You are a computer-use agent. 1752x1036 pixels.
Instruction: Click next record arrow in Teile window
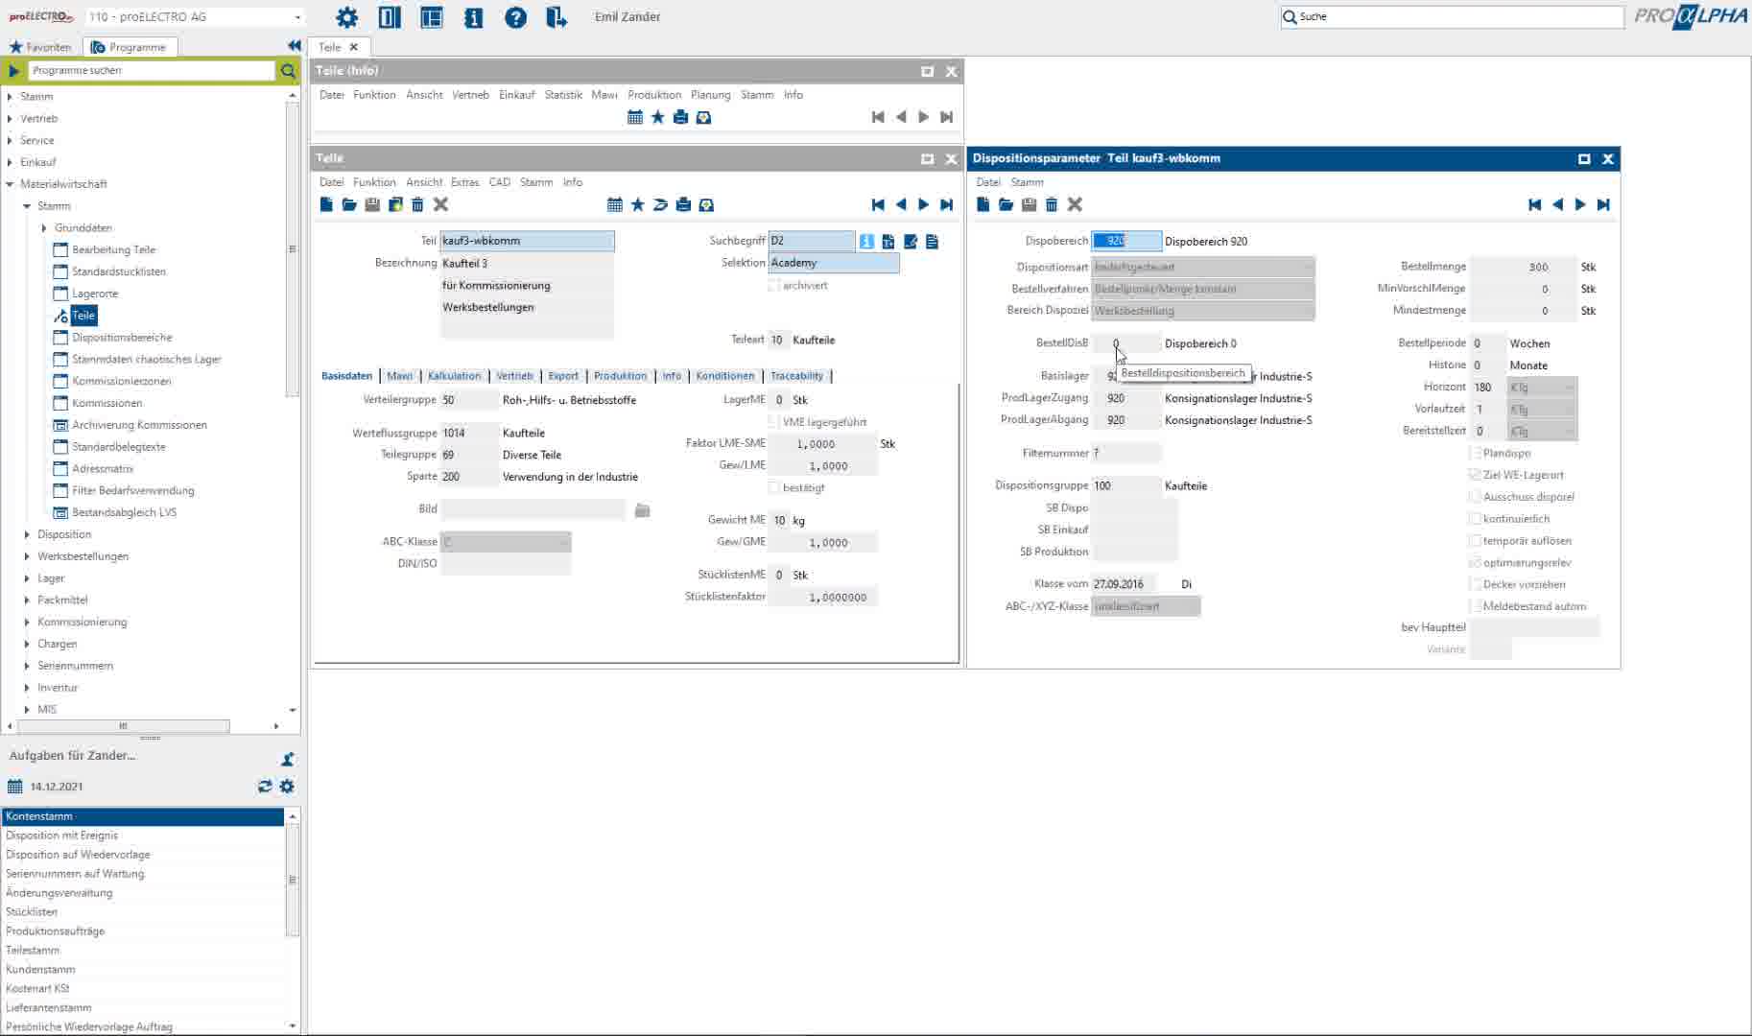point(923,204)
